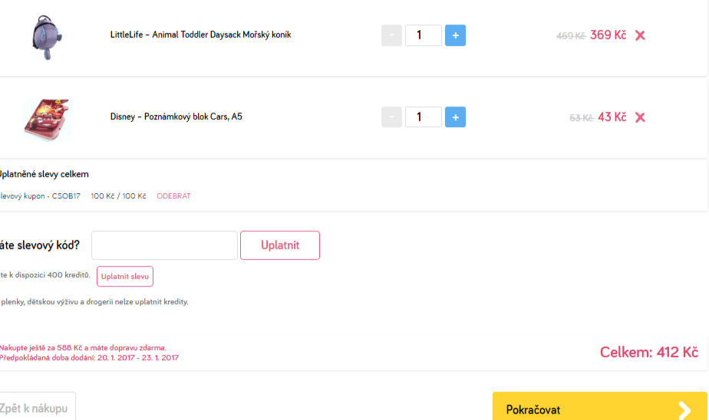
Task: Go back via Zpět k nákupu
Action: [x=35, y=409]
